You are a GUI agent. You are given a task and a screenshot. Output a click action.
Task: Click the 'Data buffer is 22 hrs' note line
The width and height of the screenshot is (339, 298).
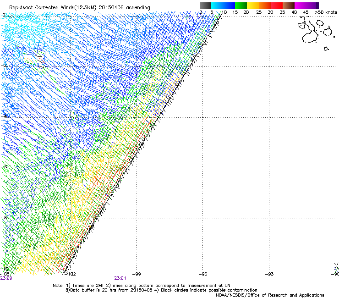click(161, 290)
